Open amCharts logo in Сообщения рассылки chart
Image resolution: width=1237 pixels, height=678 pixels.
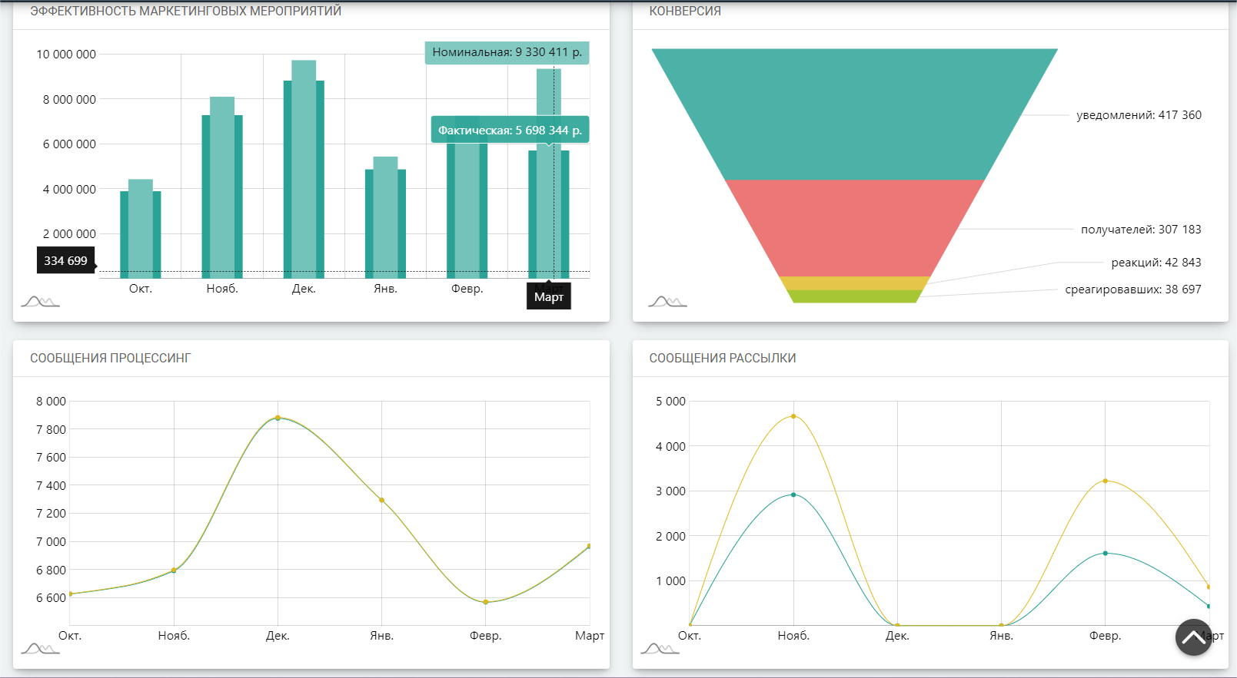[x=659, y=648]
